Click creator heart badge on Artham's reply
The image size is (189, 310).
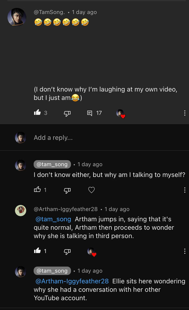91,252
